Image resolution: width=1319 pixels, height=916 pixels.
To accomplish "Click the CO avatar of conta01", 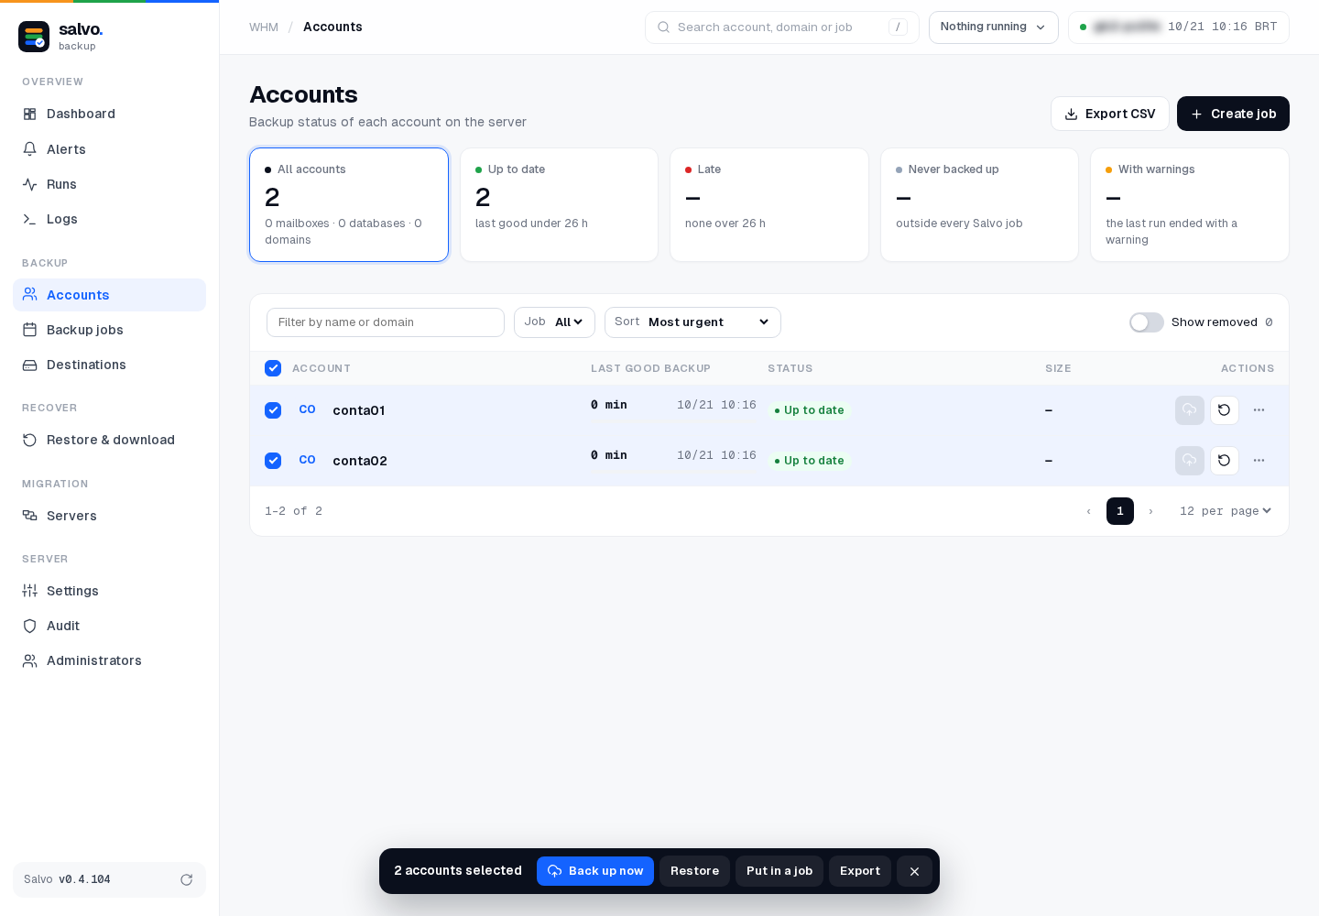I will pos(308,409).
